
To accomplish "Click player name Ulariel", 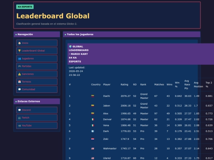I will pos(107,158).
